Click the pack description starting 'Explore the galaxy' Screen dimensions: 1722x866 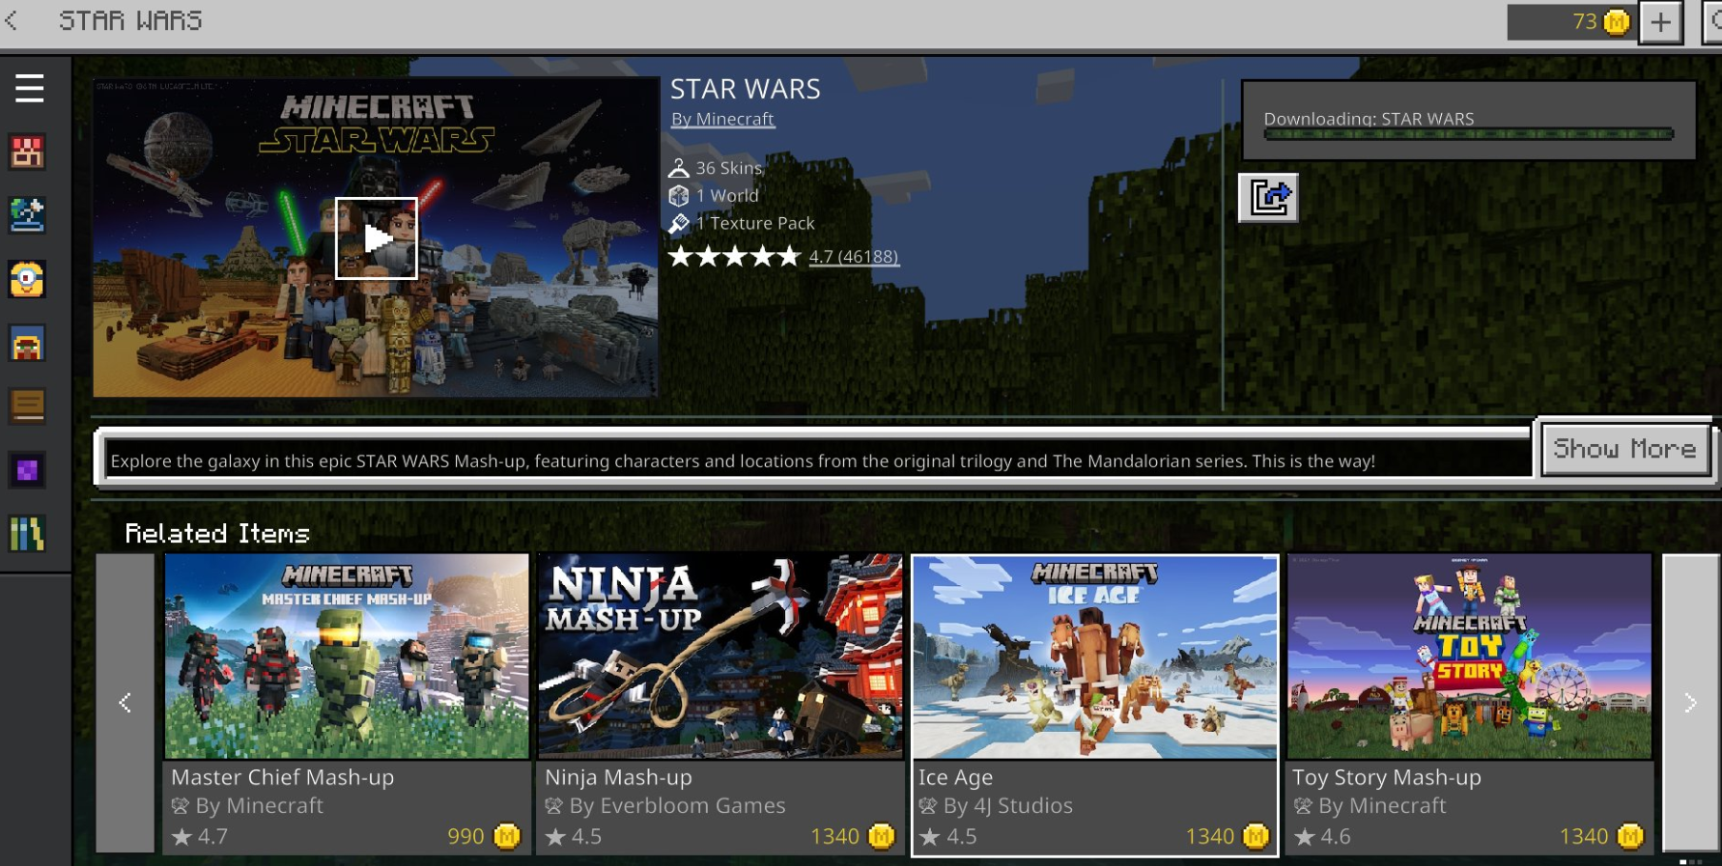(743, 461)
